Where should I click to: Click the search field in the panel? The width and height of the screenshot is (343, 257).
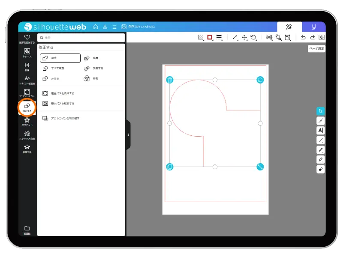click(x=81, y=38)
